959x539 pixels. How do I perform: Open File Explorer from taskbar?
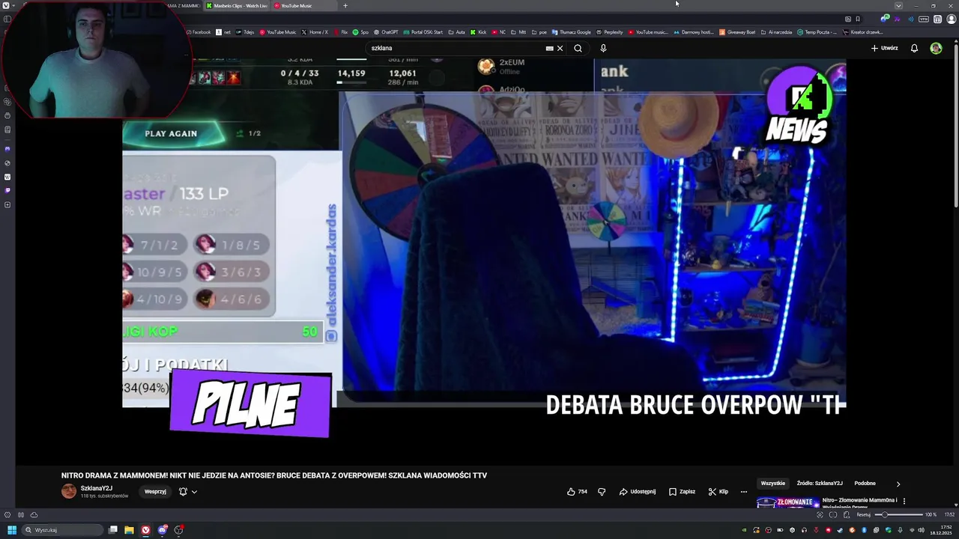129,530
